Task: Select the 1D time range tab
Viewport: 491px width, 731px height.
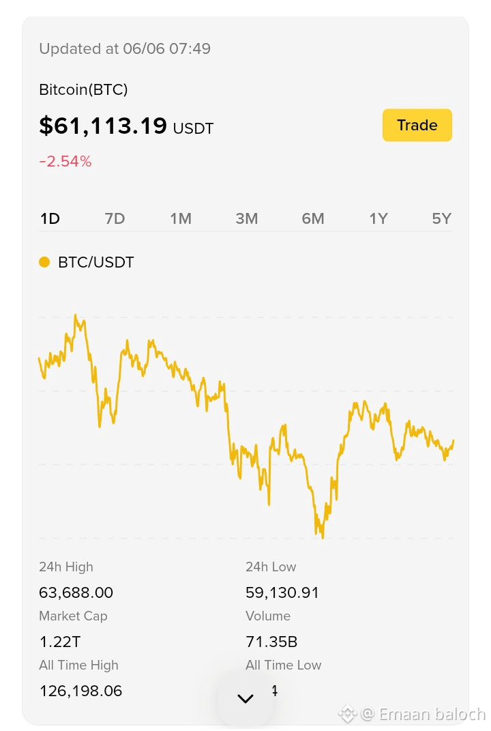Action: [x=50, y=218]
